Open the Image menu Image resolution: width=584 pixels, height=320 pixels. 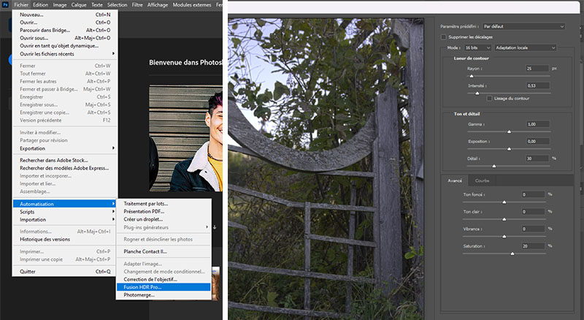60,5
